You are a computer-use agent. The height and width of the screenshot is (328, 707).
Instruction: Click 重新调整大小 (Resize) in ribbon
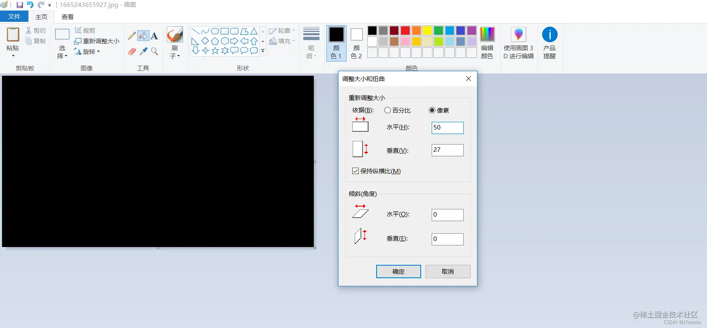(x=97, y=41)
